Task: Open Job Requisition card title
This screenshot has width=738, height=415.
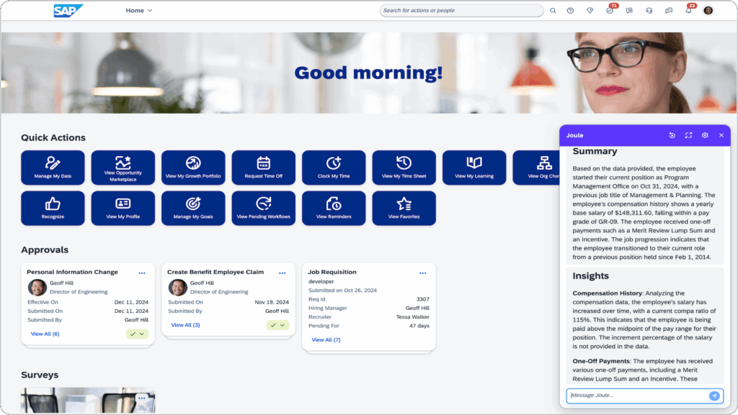Action: point(332,272)
